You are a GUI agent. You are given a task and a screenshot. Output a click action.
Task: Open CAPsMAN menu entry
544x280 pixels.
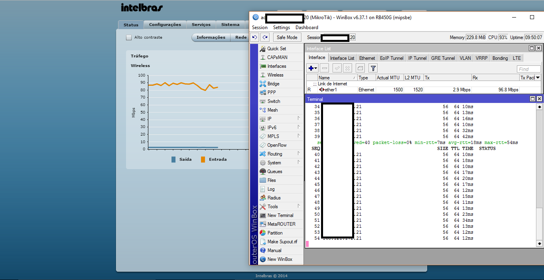point(277,57)
